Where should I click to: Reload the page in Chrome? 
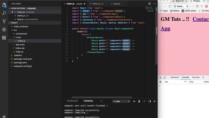pos(170,6)
